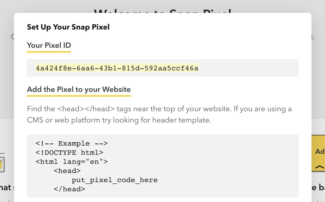
Task: Click the 'CMS or web platform' instruction line
Action: point(119,120)
